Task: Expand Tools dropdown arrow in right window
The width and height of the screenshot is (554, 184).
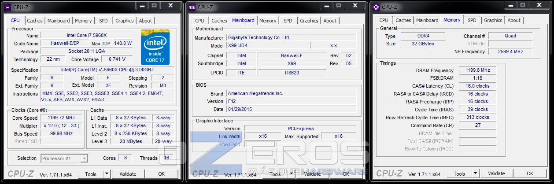Action: [475, 174]
